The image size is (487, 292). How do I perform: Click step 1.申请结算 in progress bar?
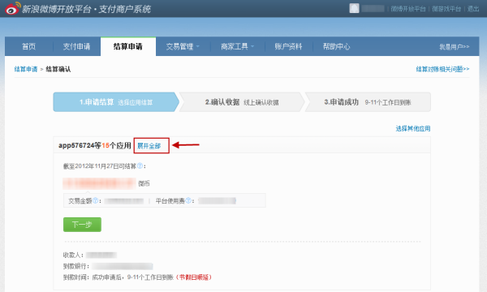[x=116, y=102]
